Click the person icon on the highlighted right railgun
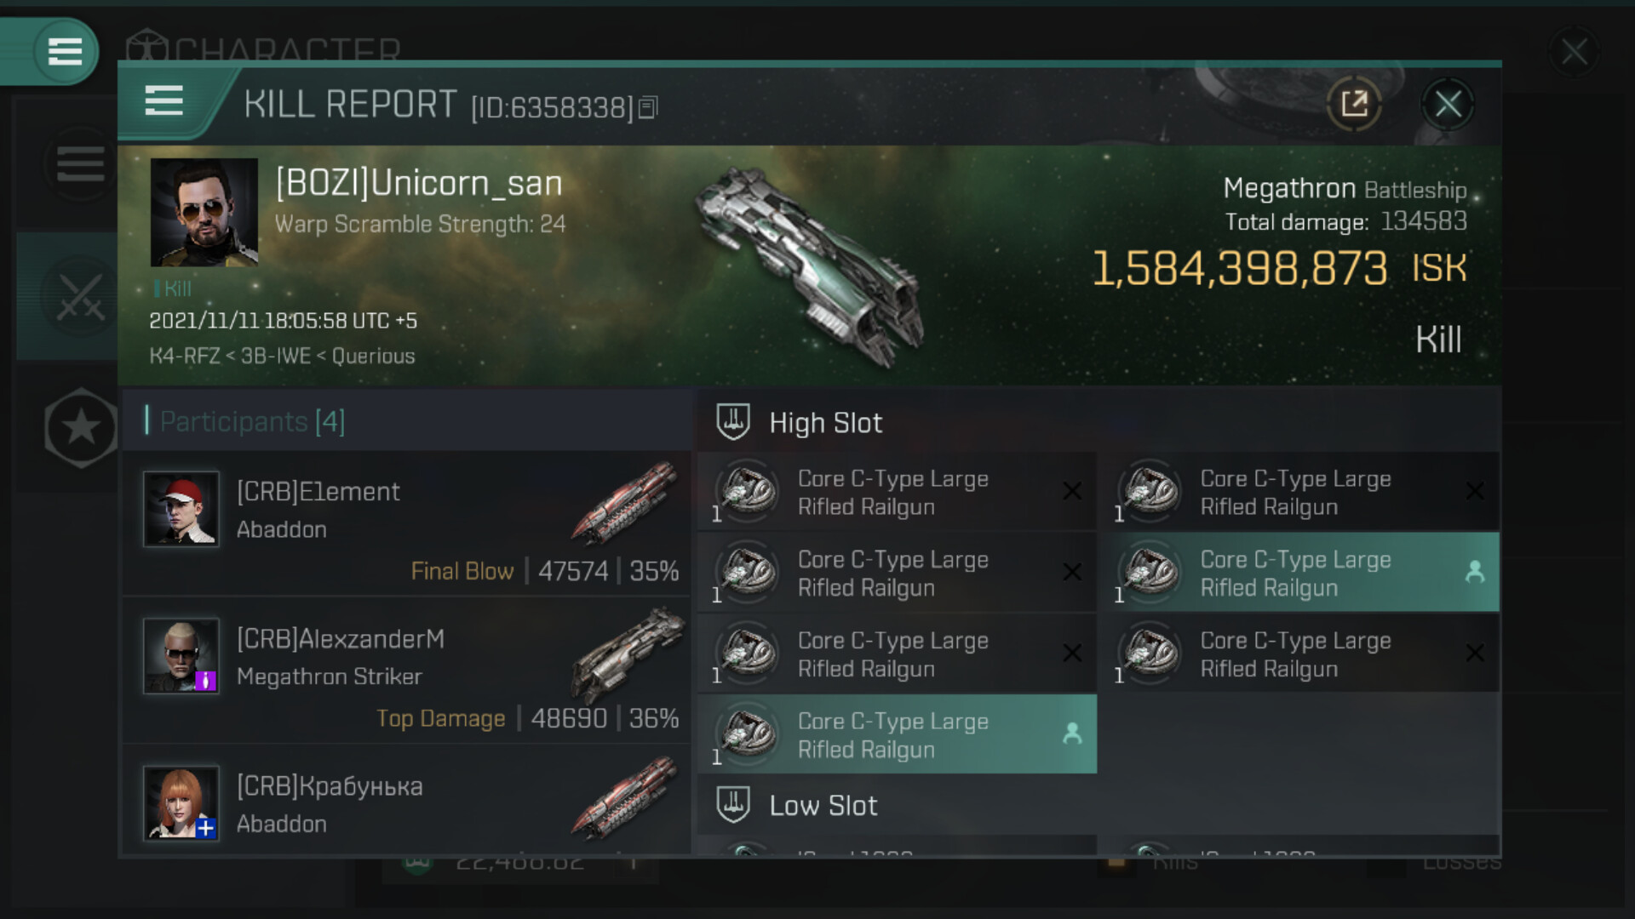 click(x=1475, y=572)
